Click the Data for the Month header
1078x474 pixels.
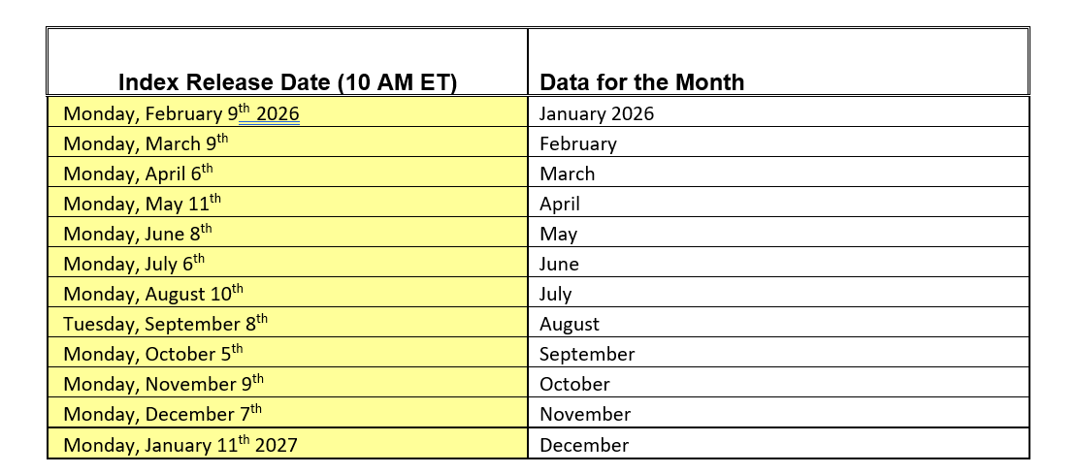coord(778,62)
